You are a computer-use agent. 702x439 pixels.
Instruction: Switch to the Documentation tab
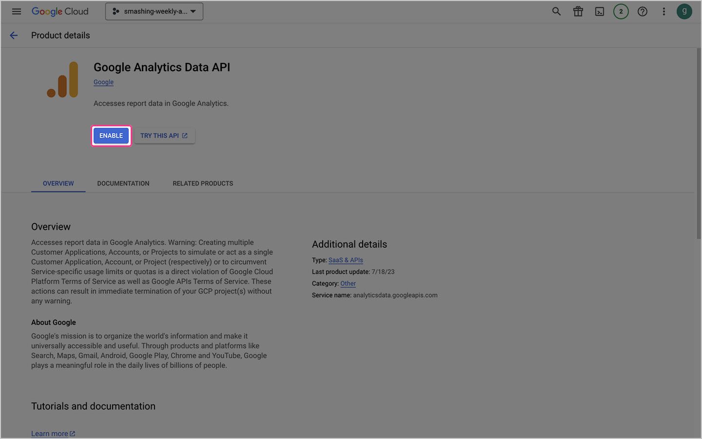[123, 183]
